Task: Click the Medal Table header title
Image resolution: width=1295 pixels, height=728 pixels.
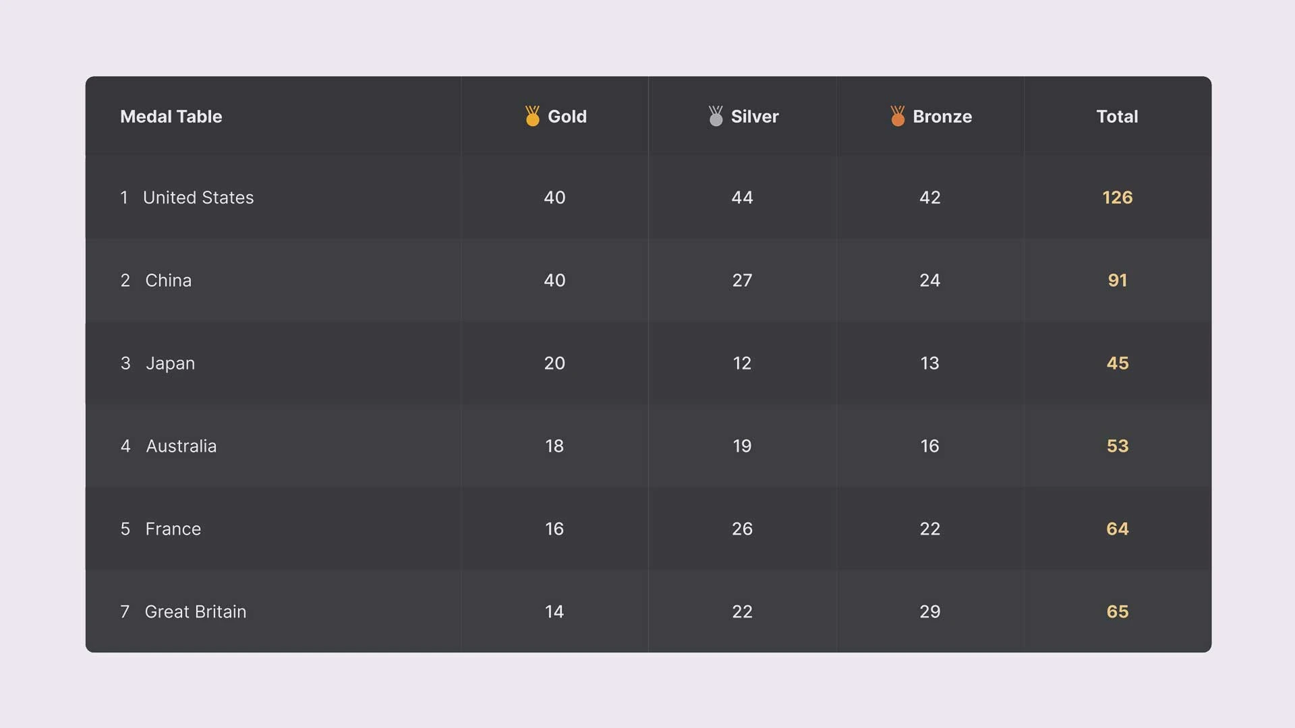Action: tap(171, 117)
